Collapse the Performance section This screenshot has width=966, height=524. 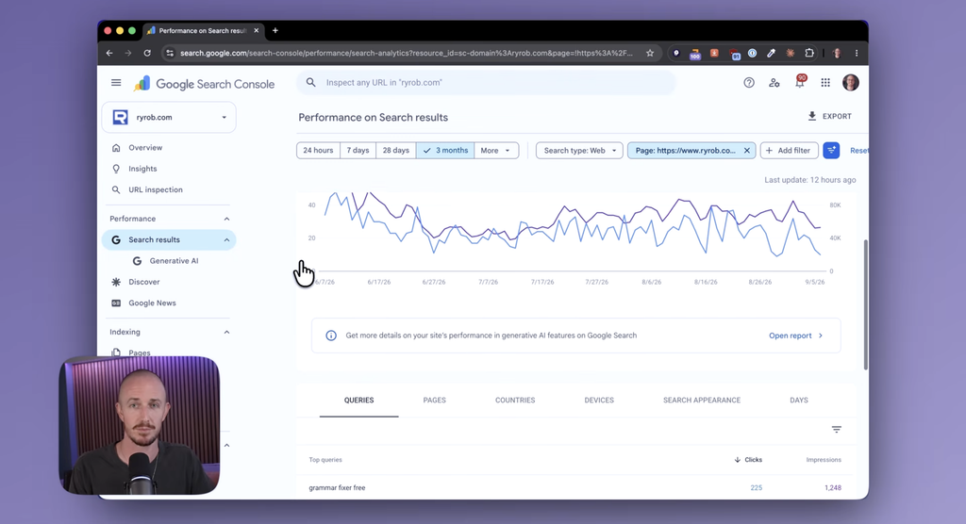coord(226,219)
